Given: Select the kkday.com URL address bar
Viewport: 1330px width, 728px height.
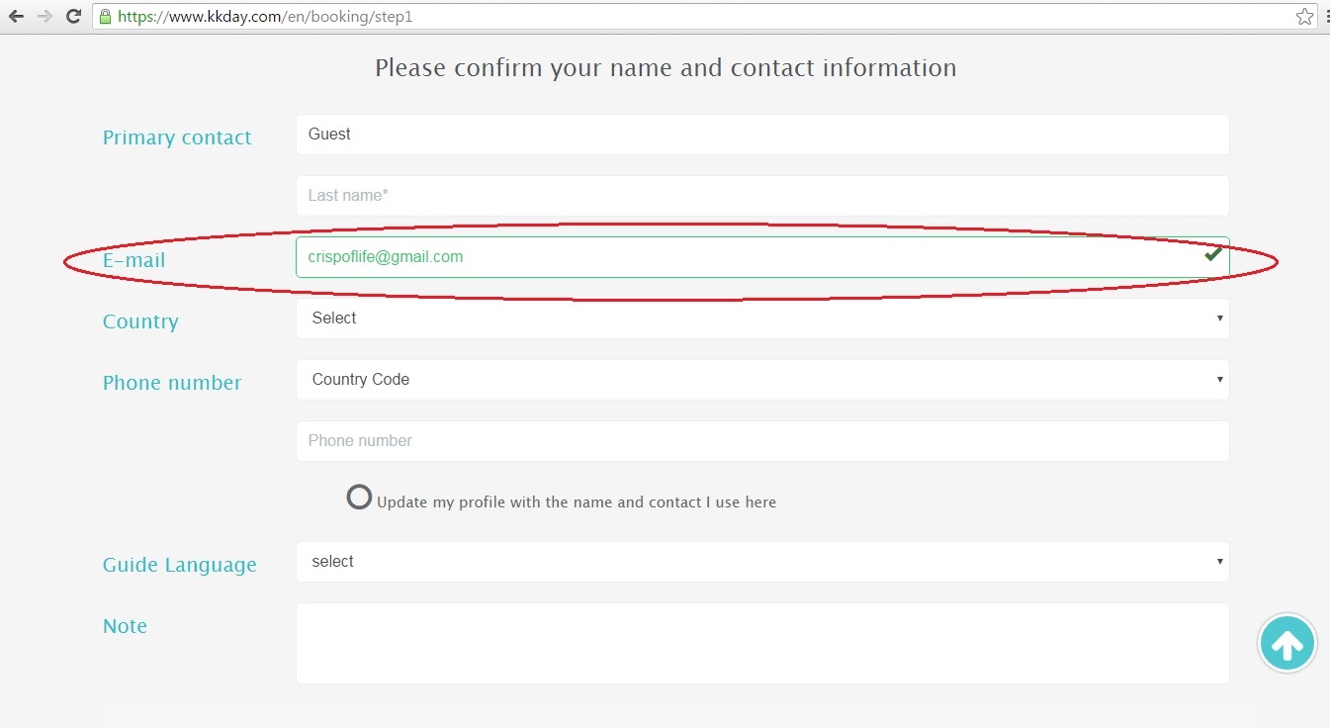Looking at the screenshot, I should [692, 17].
